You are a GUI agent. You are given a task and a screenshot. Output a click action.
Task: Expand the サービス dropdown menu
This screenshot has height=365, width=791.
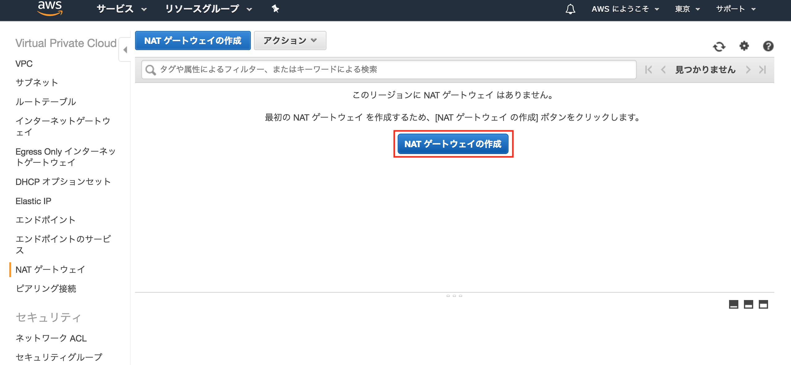coord(121,9)
